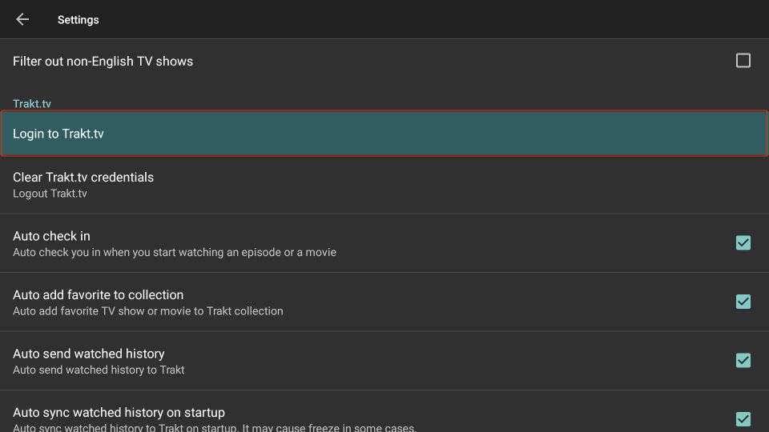Click 'Auto check you in when you start watching' description
The image size is (769, 432).
[x=175, y=252]
